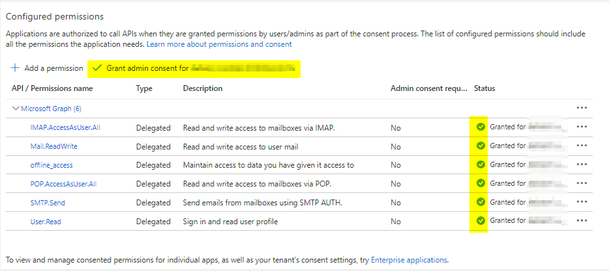This screenshot has width=609, height=271.
Task: Click green granted status icon for User.Read
Action: coord(481,222)
